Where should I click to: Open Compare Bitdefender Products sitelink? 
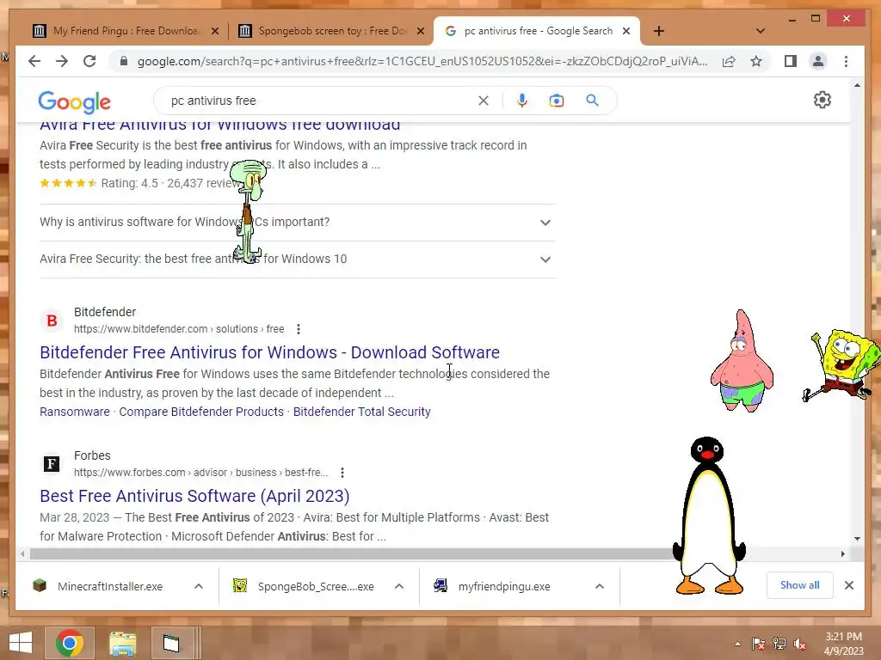(x=201, y=412)
